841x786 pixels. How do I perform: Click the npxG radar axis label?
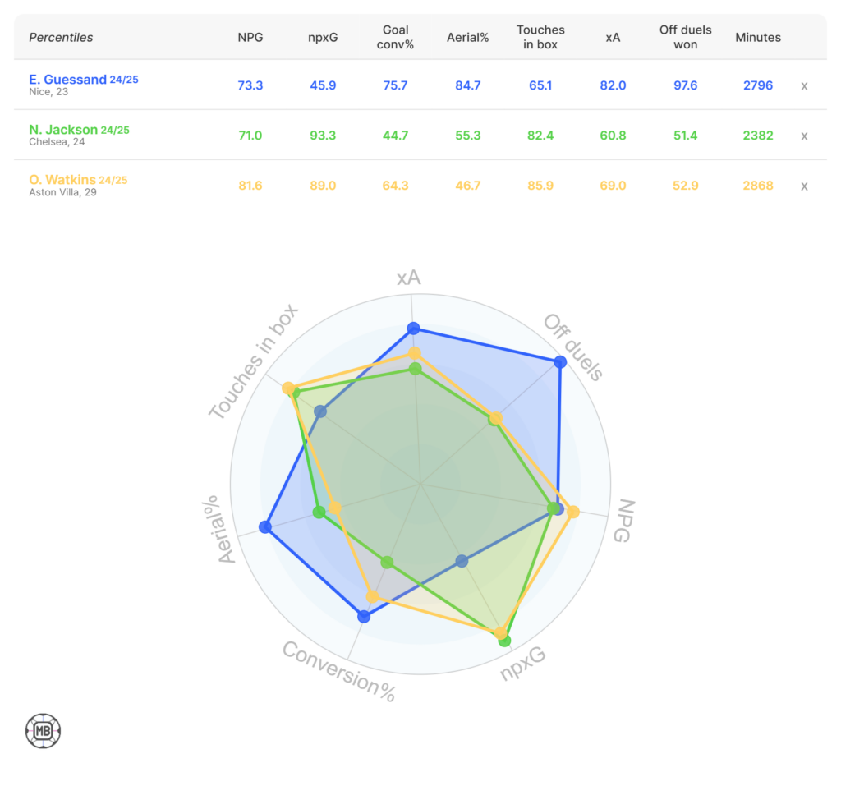tap(523, 664)
